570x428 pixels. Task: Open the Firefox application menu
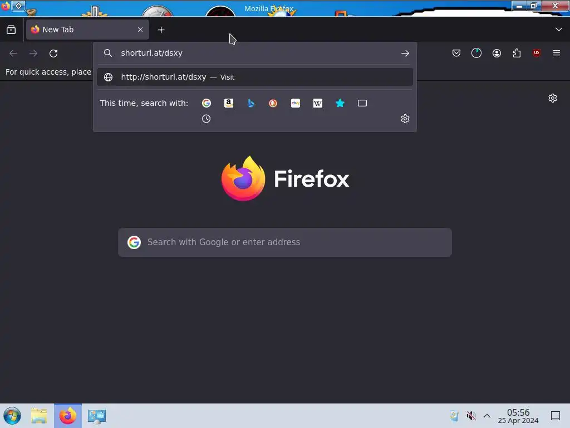(x=557, y=53)
